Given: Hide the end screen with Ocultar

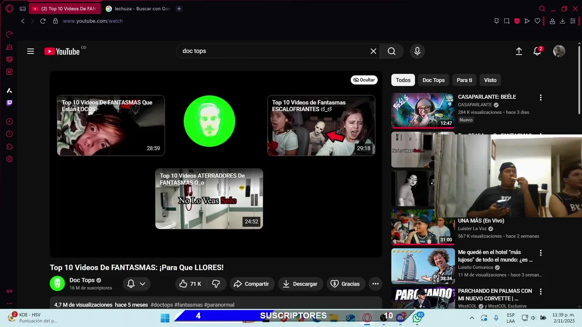Looking at the screenshot, I should tap(364, 80).
